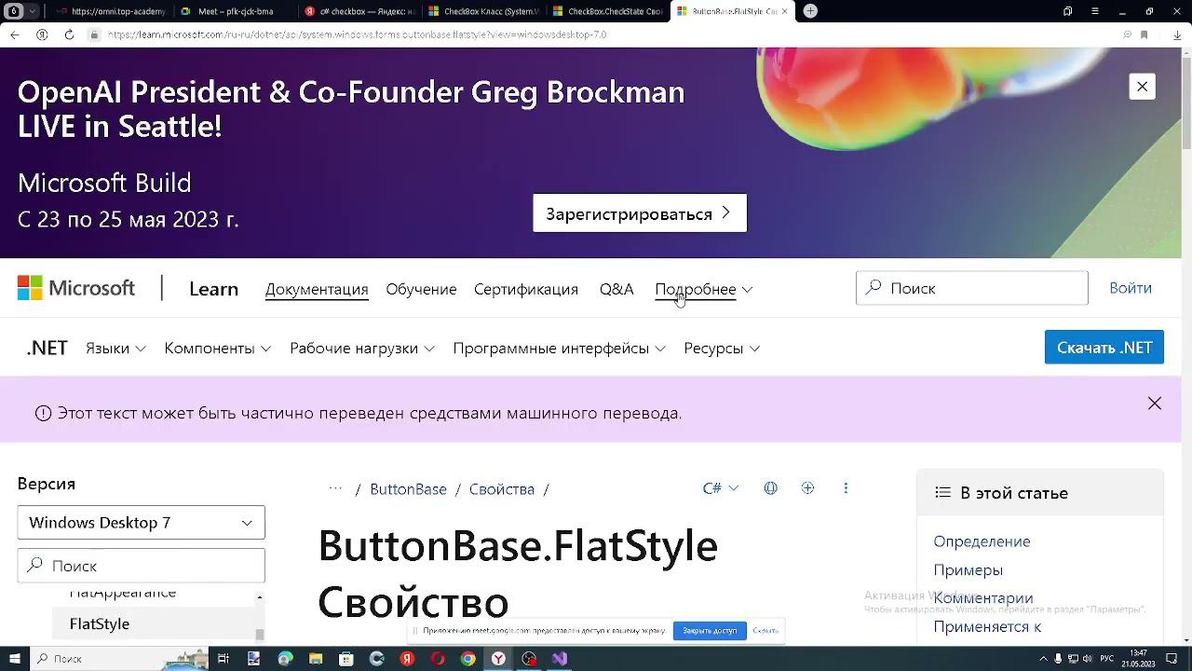The width and height of the screenshot is (1192, 671).
Task: Open the three-dot more actions menu
Action: click(846, 488)
